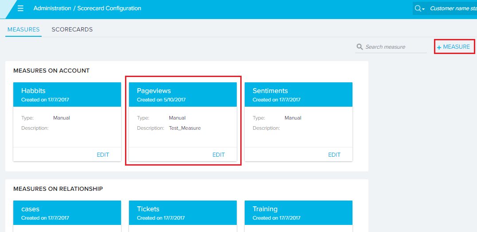The image size is (477, 232).
Task: Open the hamburger navigation menu
Action: click(x=20, y=8)
